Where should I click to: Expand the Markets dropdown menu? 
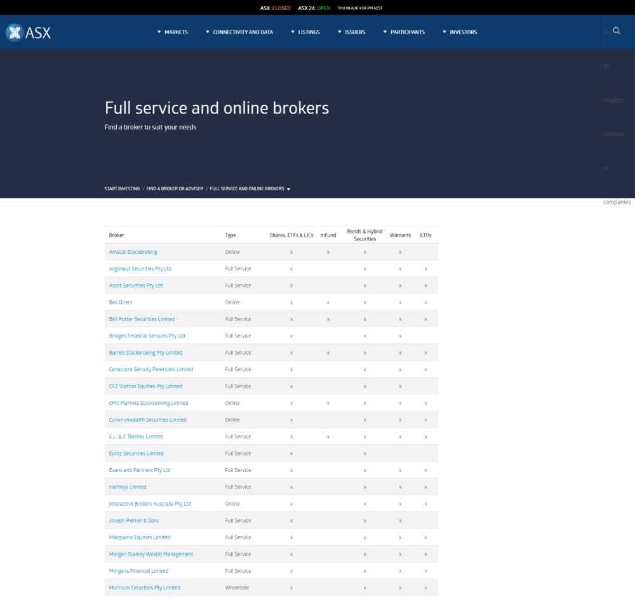pyautogui.click(x=172, y=32)
